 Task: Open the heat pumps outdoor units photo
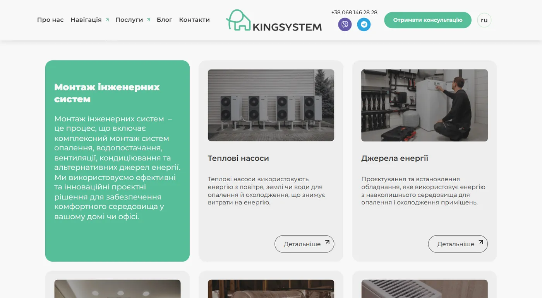click(271, 105)
